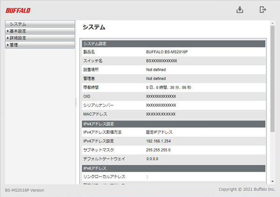The width and height of the screenshot is (280, 197).
Task: Click the sidebar splitter handle
Action: pos(76,102)
